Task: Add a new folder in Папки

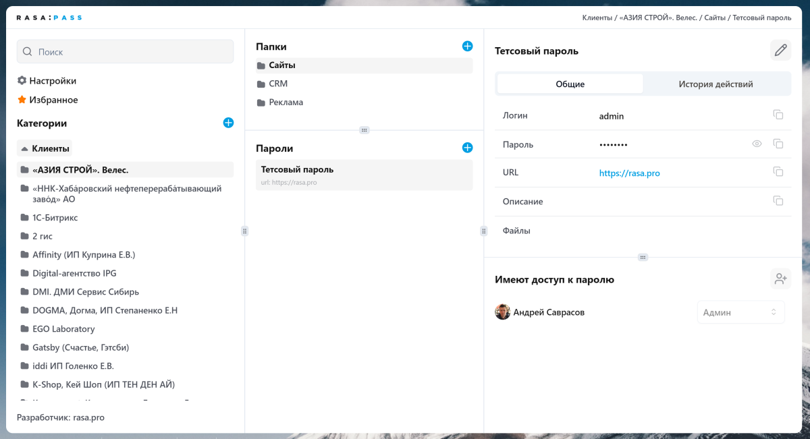Action: (x=467, y=47)
